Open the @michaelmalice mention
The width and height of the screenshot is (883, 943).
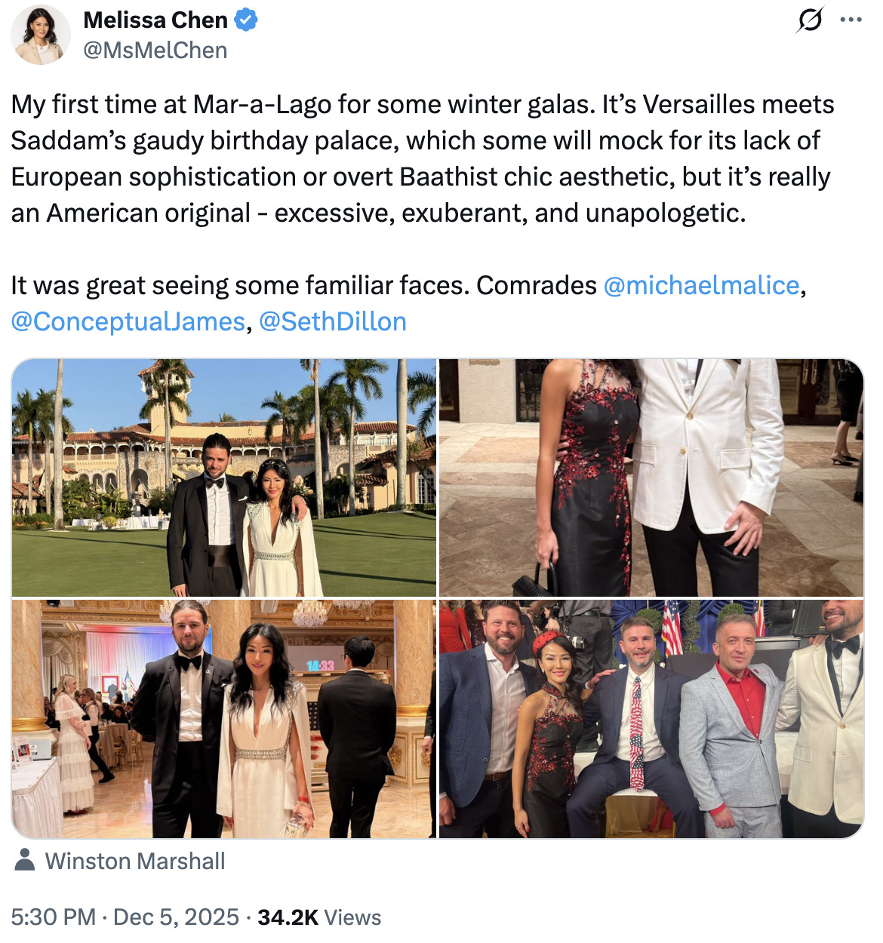(701, 286)
